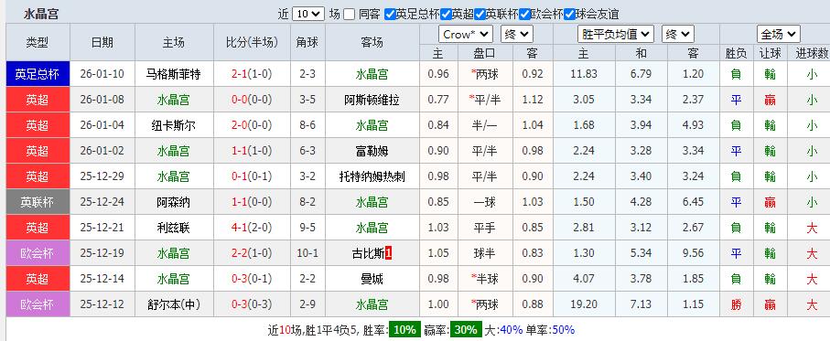Click score 4-1(2-0) for 利兹联 match
830x341 pixels.
252,228
